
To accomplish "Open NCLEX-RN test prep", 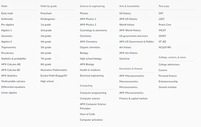I will (x=165, y=47).
